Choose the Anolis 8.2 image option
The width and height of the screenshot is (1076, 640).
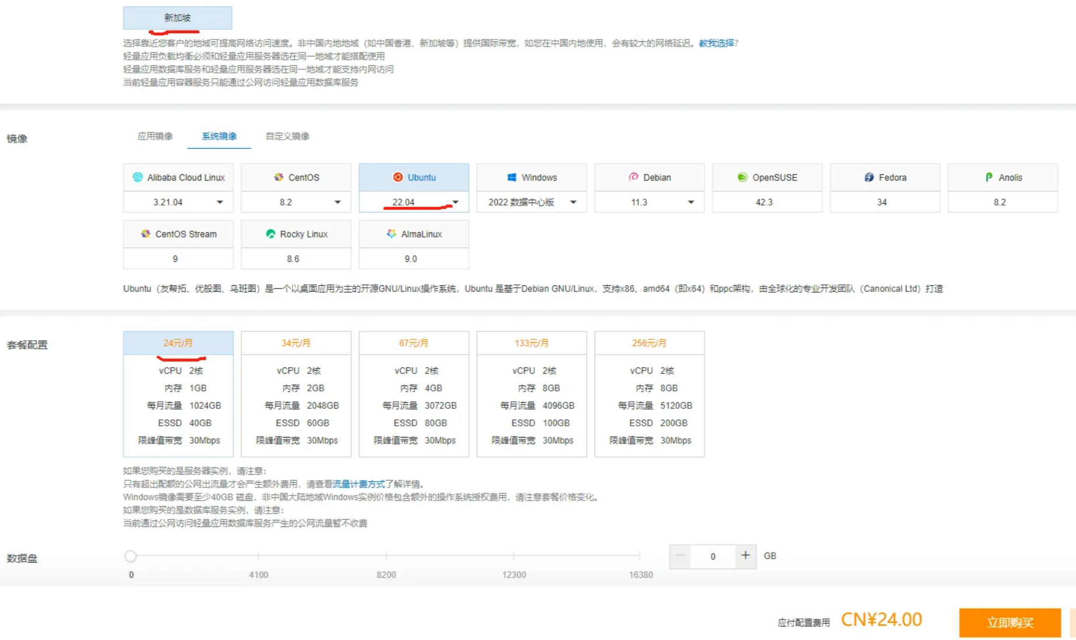(x=1003, y=188)
